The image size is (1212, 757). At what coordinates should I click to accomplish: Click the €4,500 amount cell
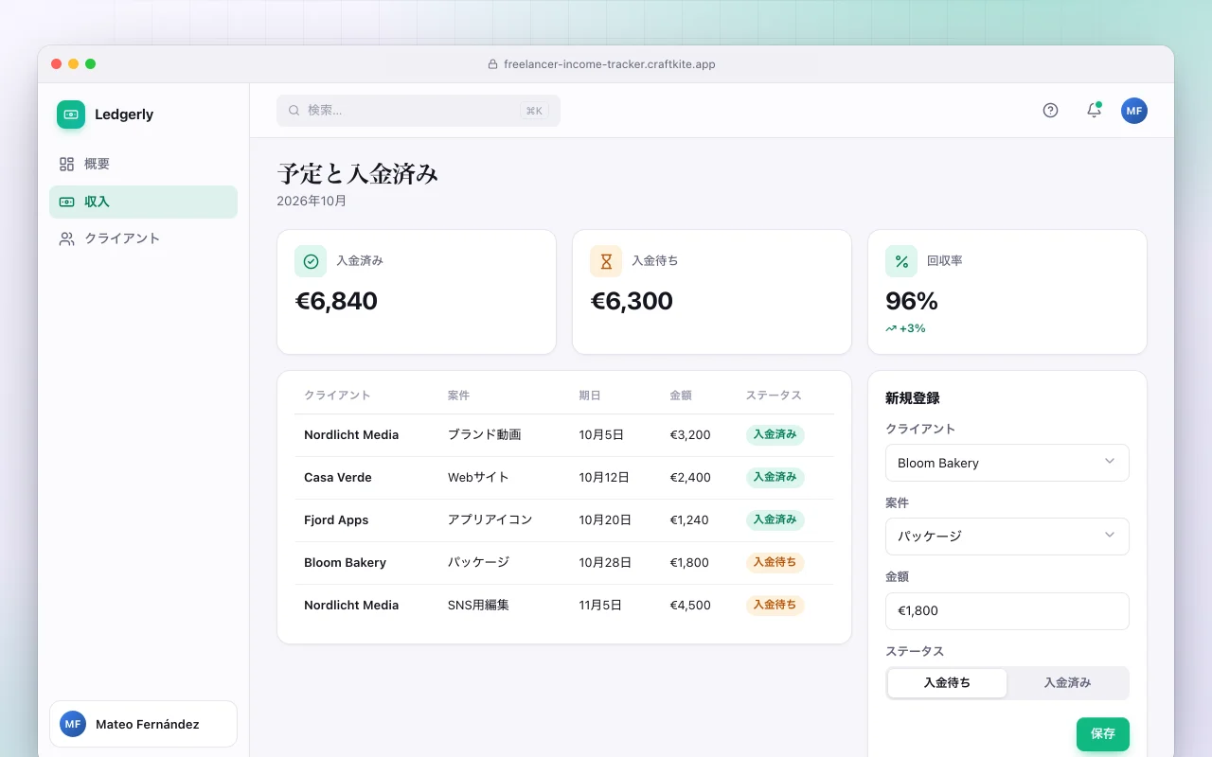click(x=690, y=606)
